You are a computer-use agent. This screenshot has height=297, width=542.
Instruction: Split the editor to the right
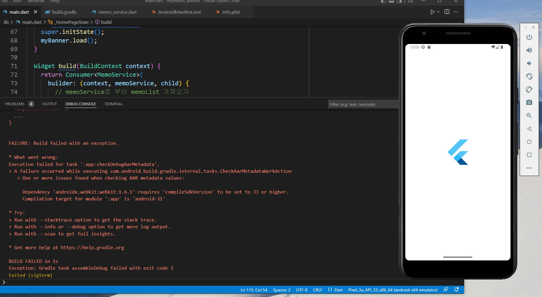447,12
